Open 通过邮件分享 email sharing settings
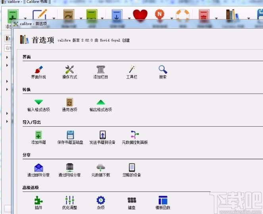 (x=38, y=170)
